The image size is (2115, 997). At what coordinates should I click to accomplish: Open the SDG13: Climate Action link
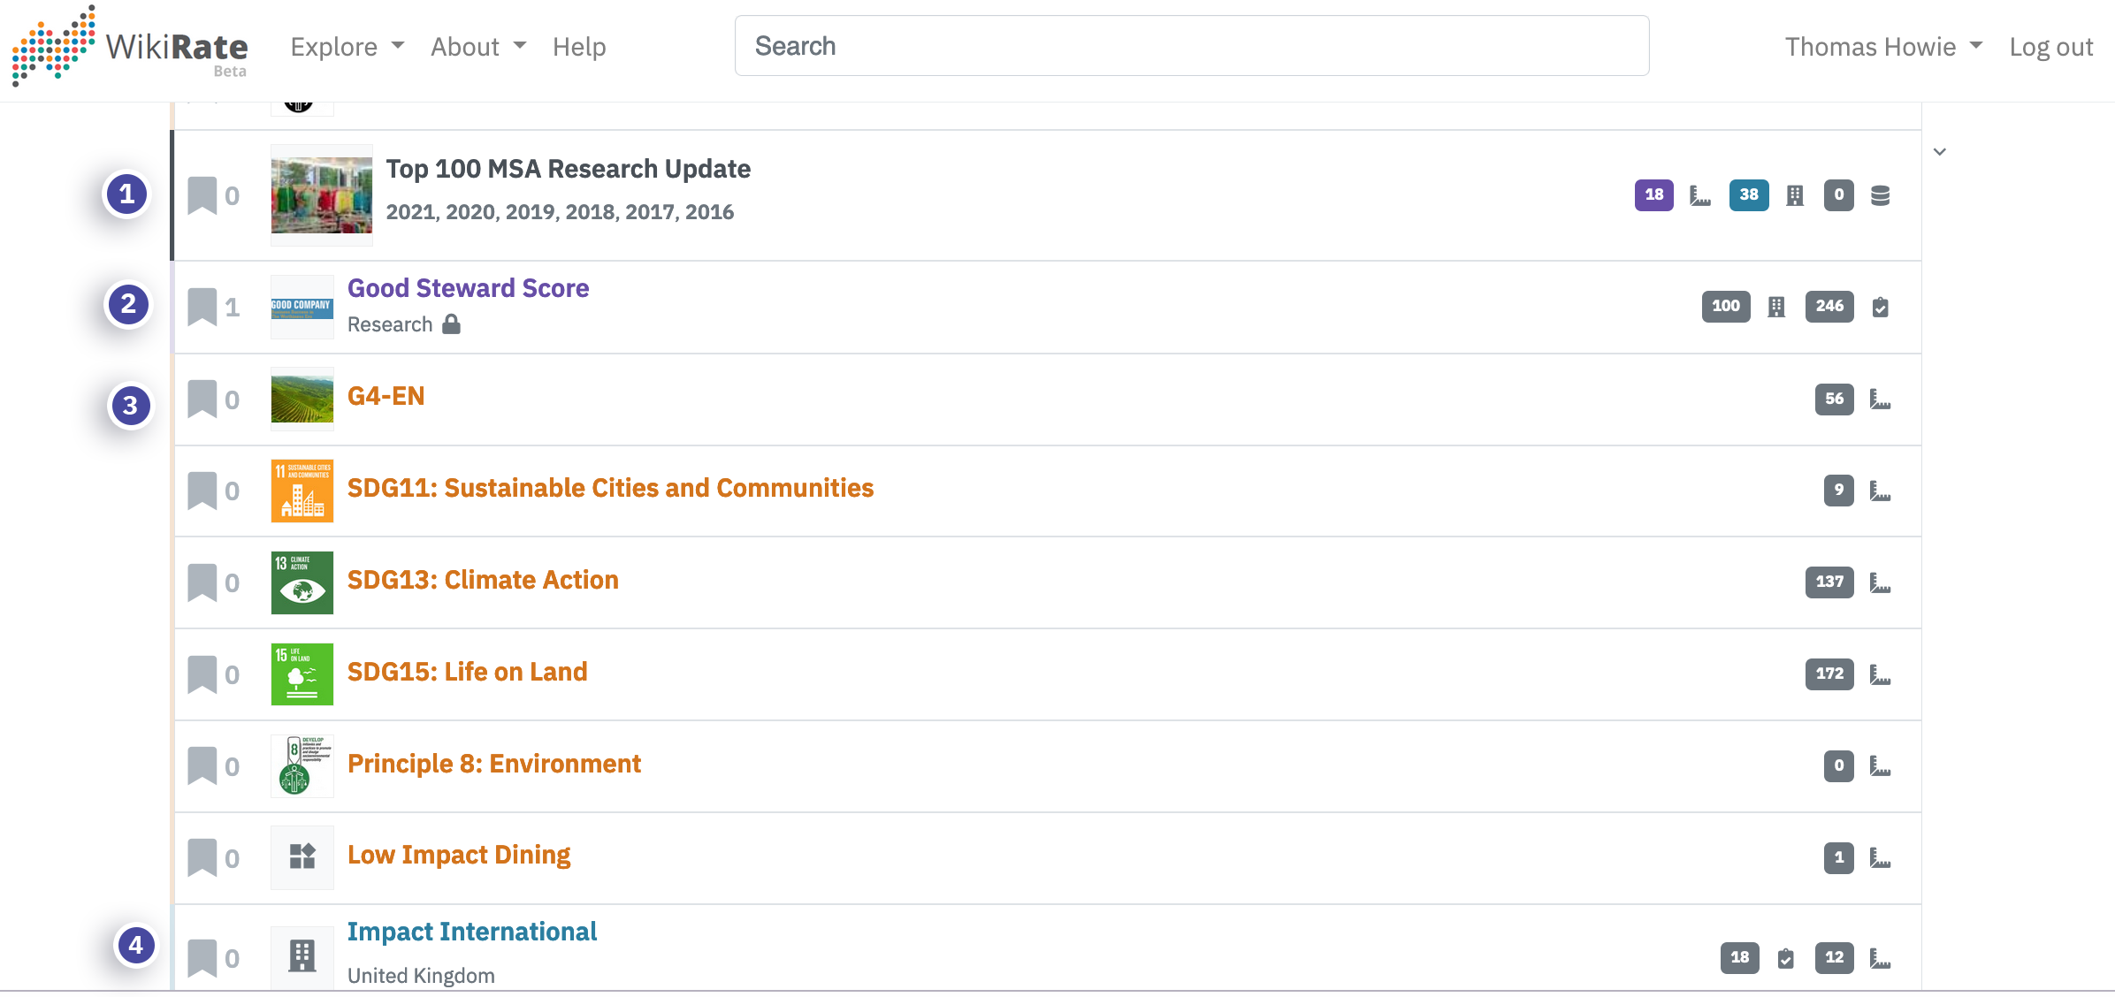483,580
